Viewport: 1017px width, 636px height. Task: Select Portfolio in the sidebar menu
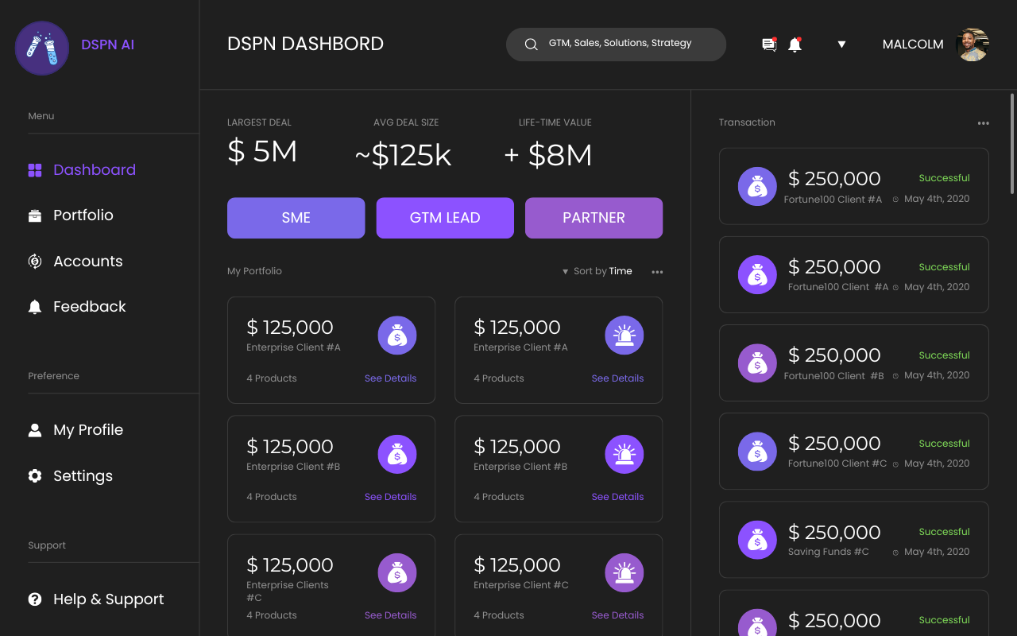click(x=83, y=215)
